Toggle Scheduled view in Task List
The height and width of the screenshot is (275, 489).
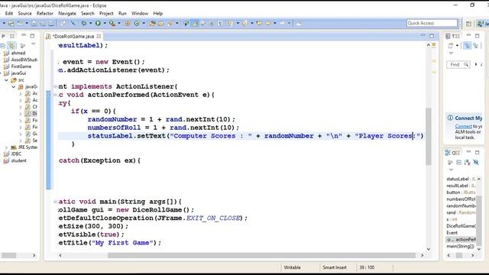[x=475, y=46]
